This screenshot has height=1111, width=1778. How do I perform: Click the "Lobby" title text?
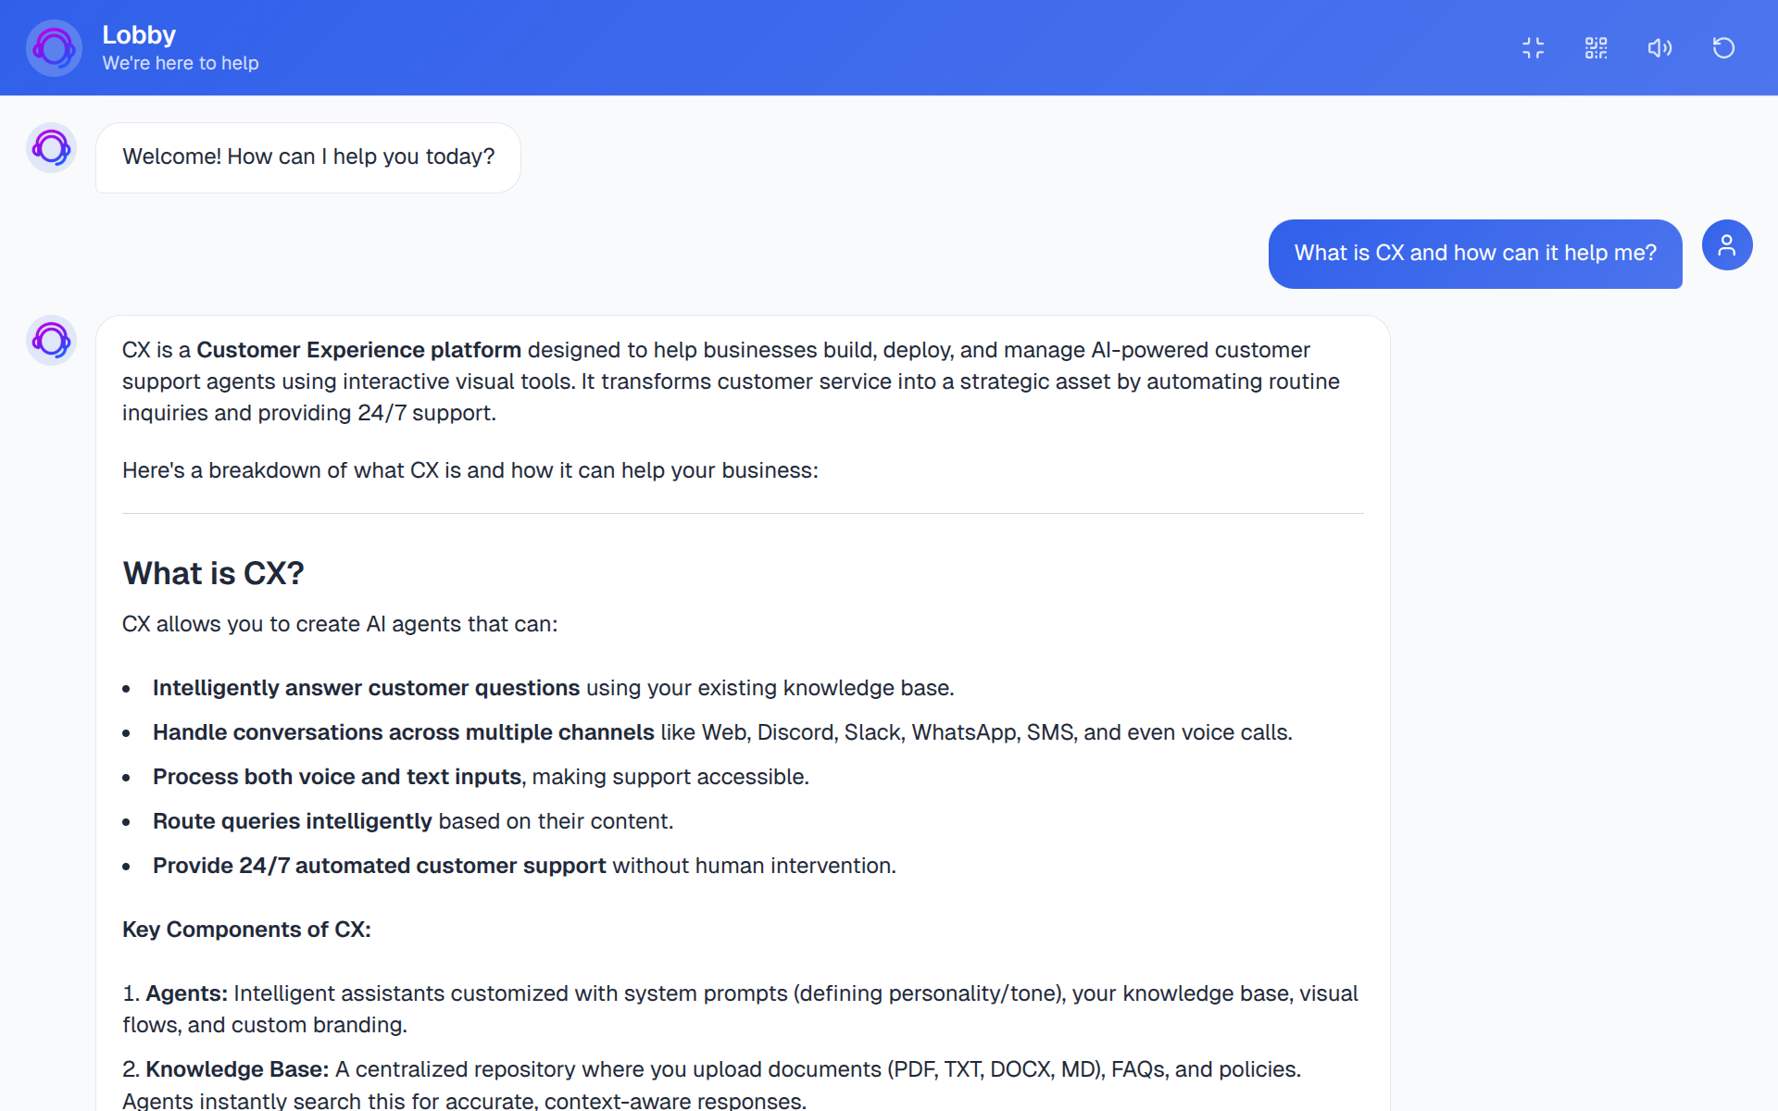click(139, 35)
